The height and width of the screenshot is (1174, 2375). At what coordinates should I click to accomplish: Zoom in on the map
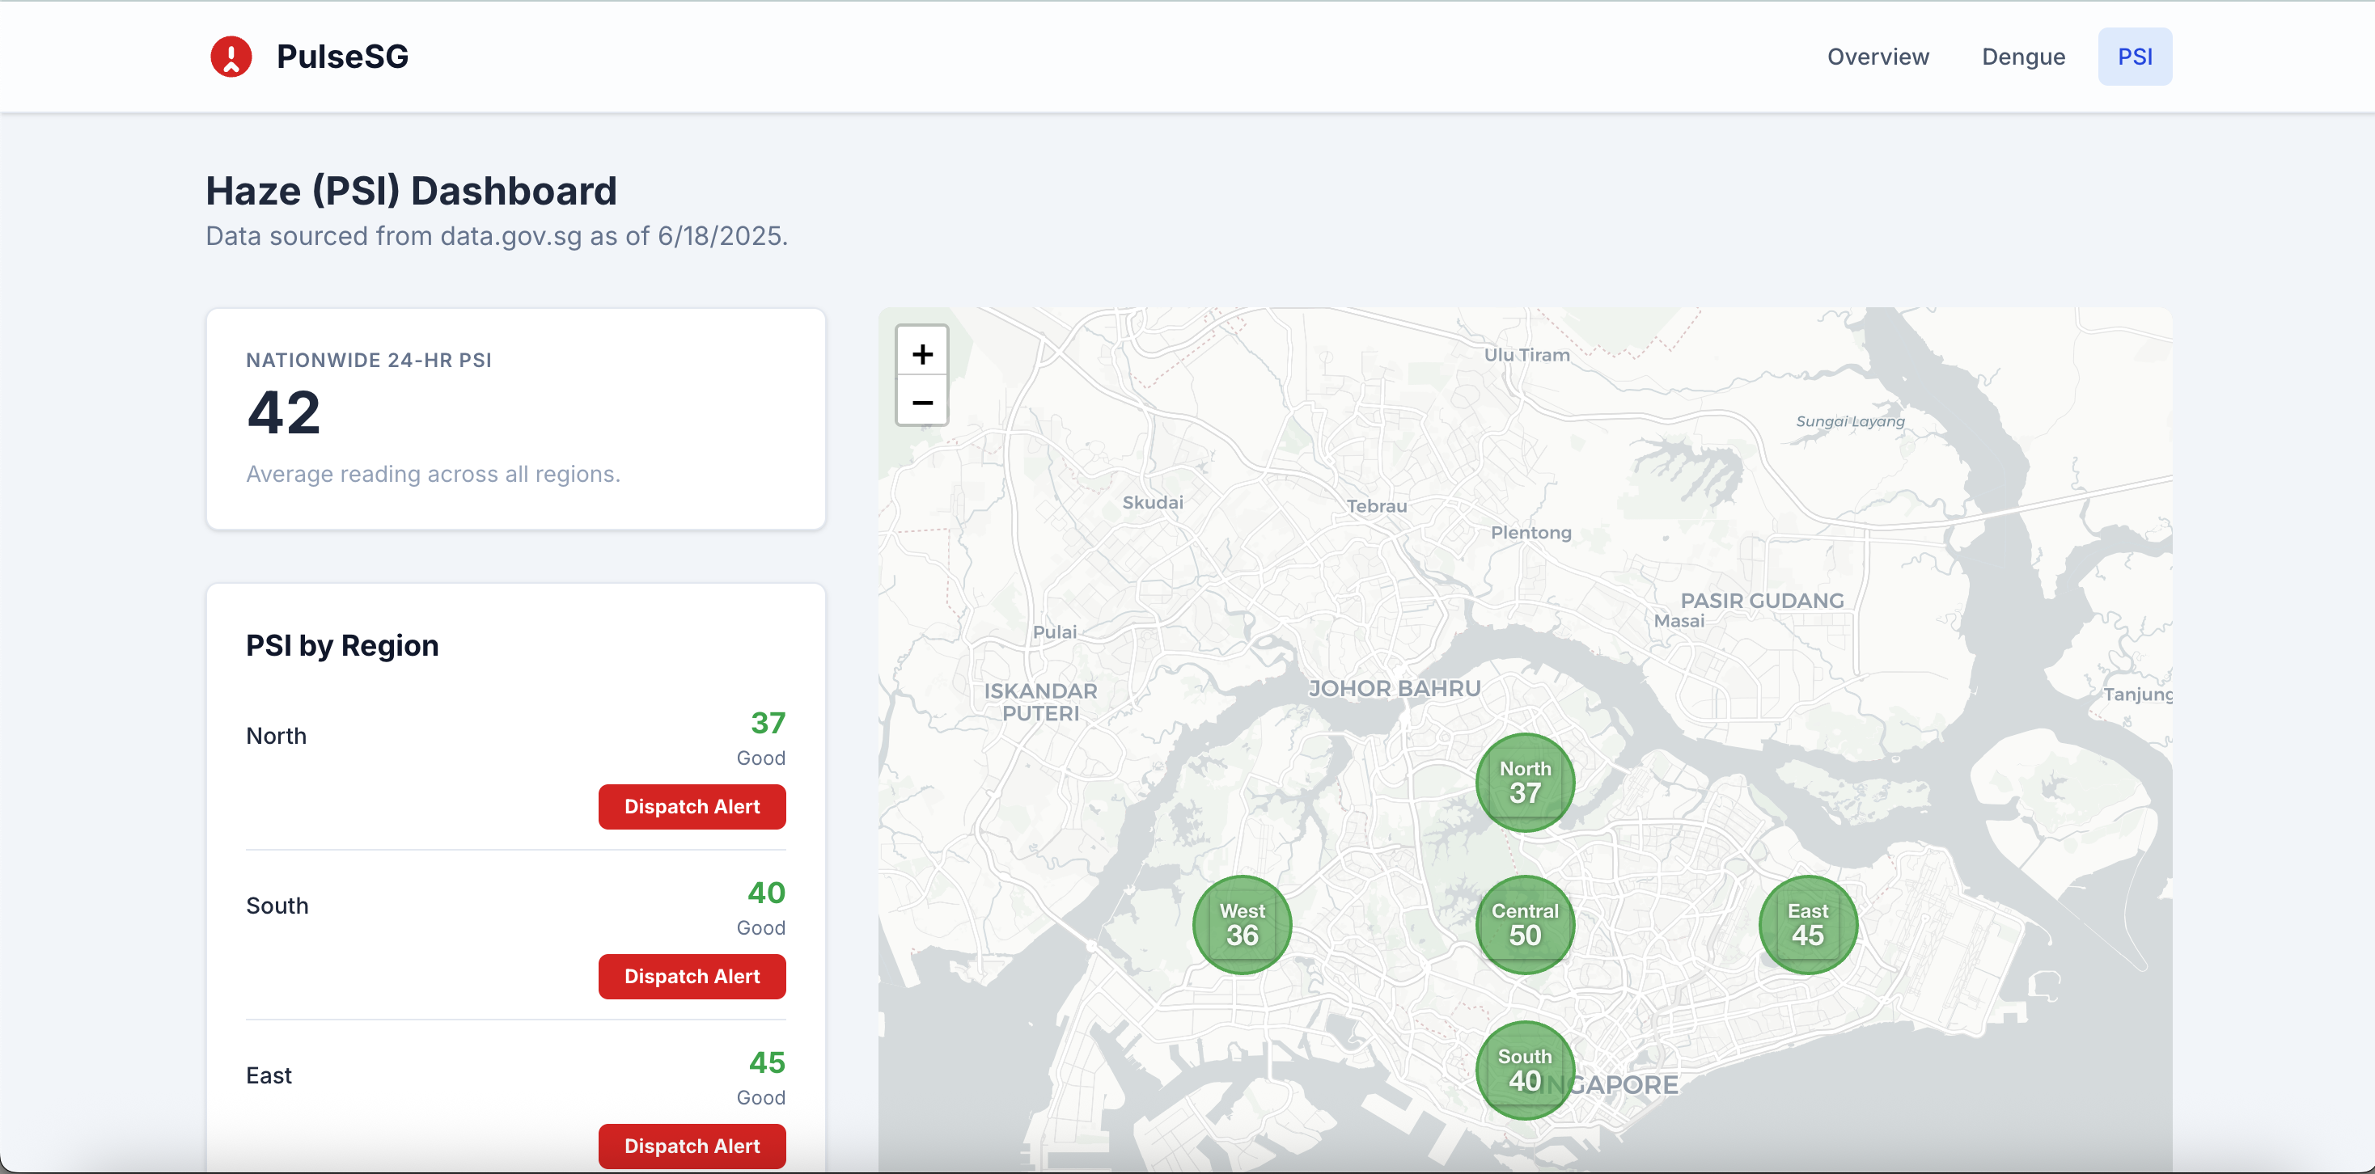[x=922, y=354]
